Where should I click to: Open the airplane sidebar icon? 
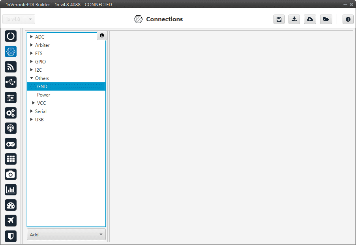[11, 221]
